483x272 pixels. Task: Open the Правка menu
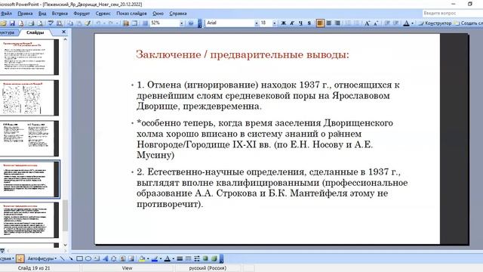tap(25, 14)
